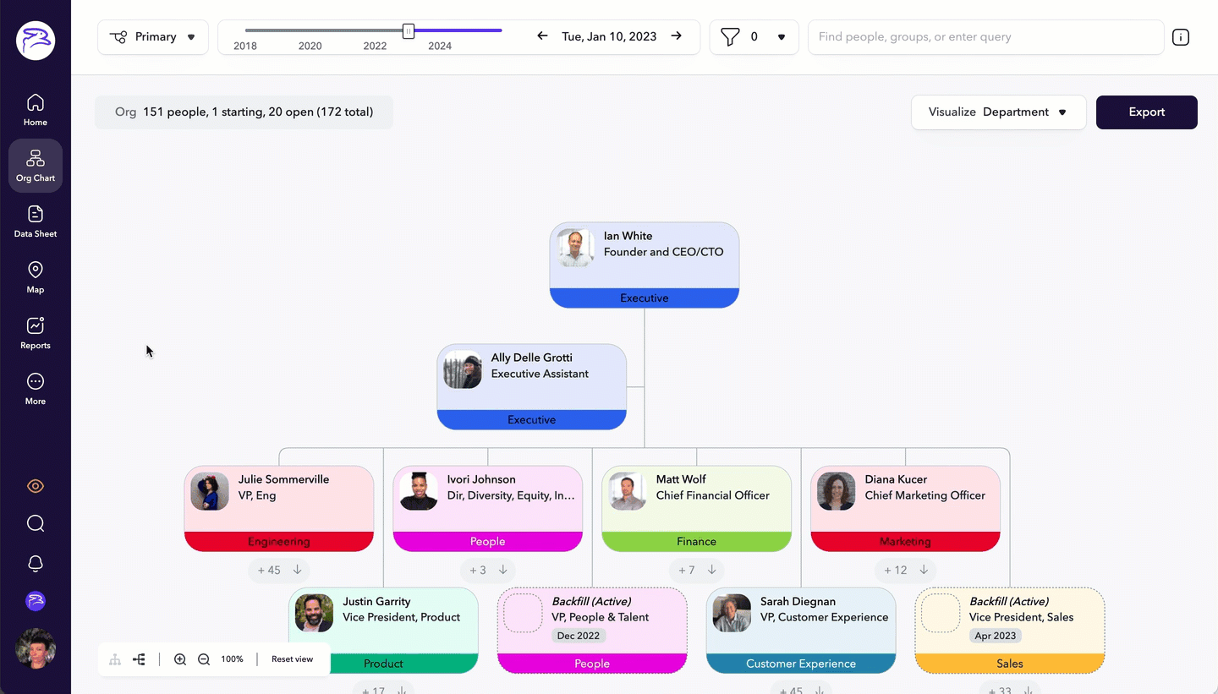Open the Data Sheet view in sidebar
This screenshot has height=694, width=1218.
pos(36,221)
